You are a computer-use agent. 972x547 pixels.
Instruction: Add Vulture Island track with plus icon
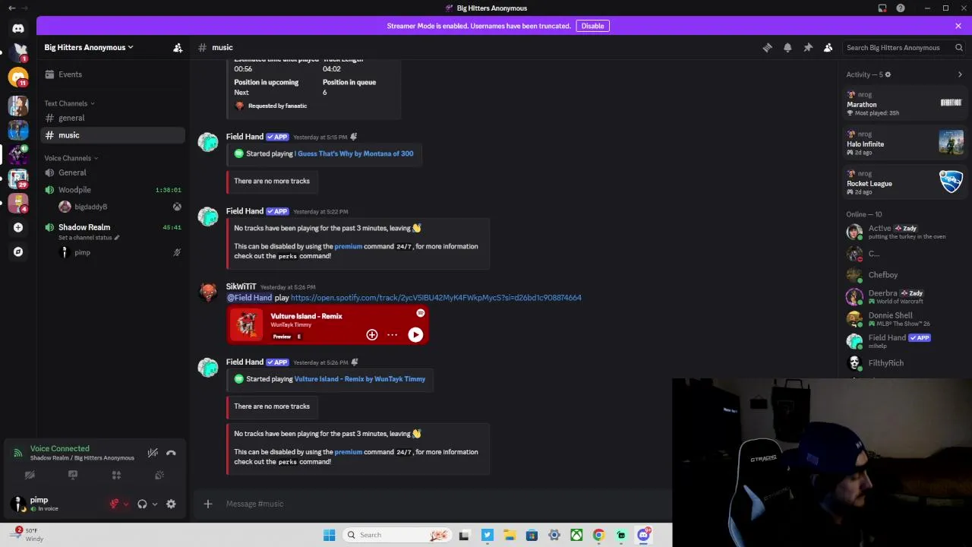coord(372,334)
